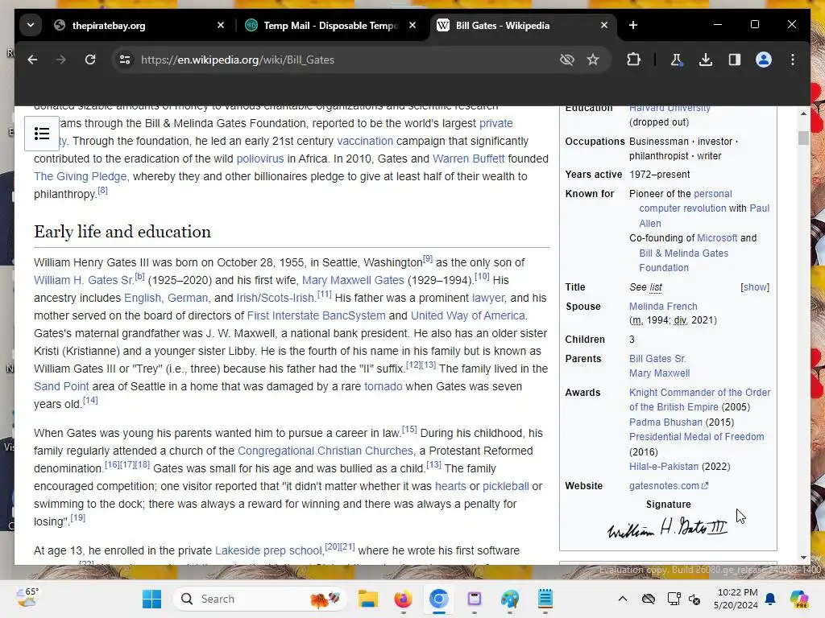Click the crossed-out eye icon in address bar

566,60
